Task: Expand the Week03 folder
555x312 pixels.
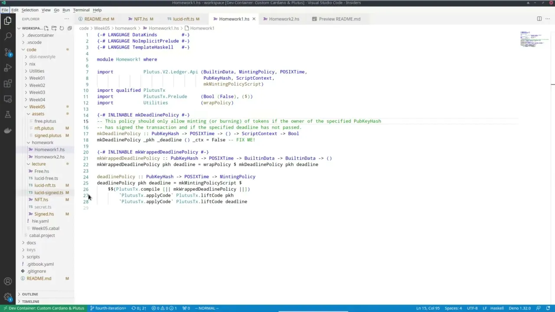Action: coord(37,92)
